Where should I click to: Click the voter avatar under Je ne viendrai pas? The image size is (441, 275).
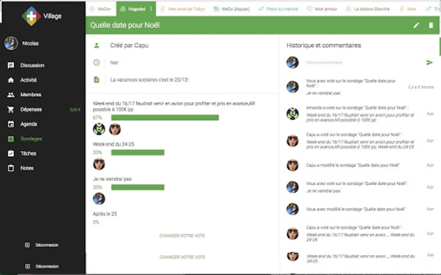point(99,199)
